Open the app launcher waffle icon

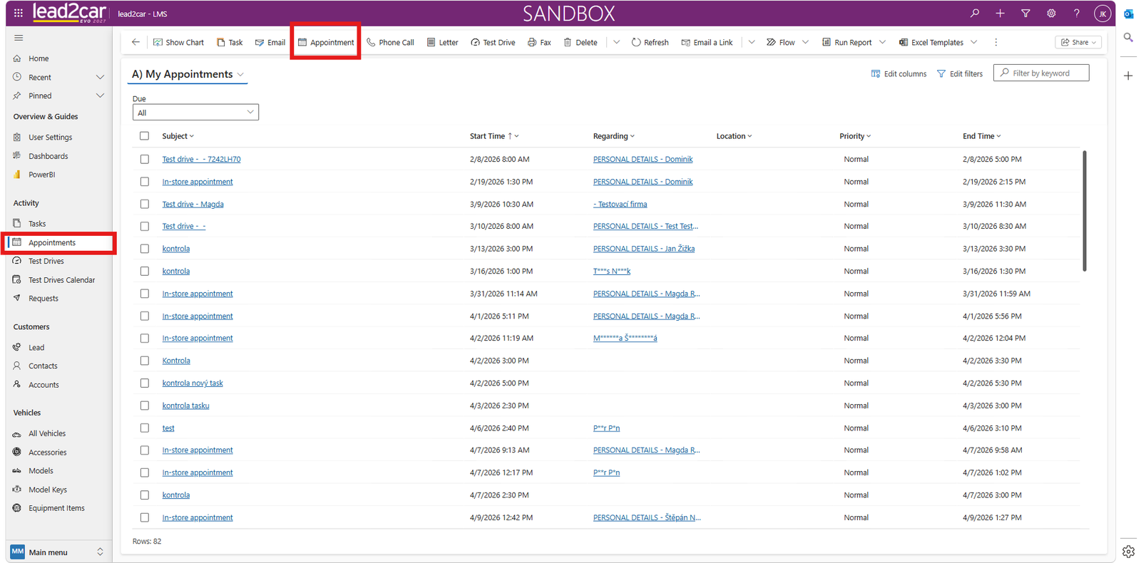click(x=19, y=13)
